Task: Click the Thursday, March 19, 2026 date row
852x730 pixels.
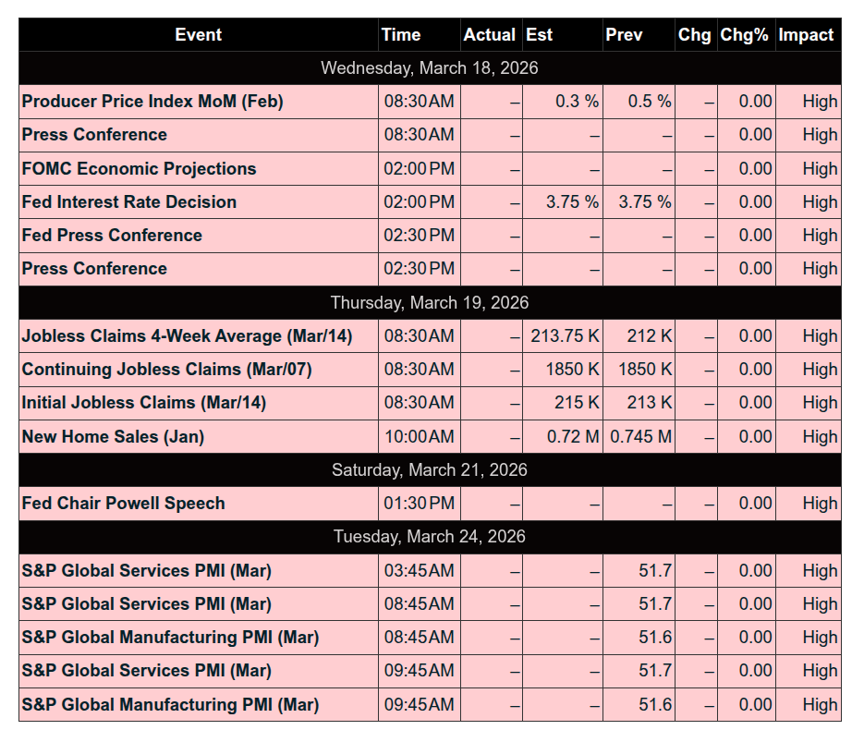Action: pyautogui.click(x=429, y=303)
